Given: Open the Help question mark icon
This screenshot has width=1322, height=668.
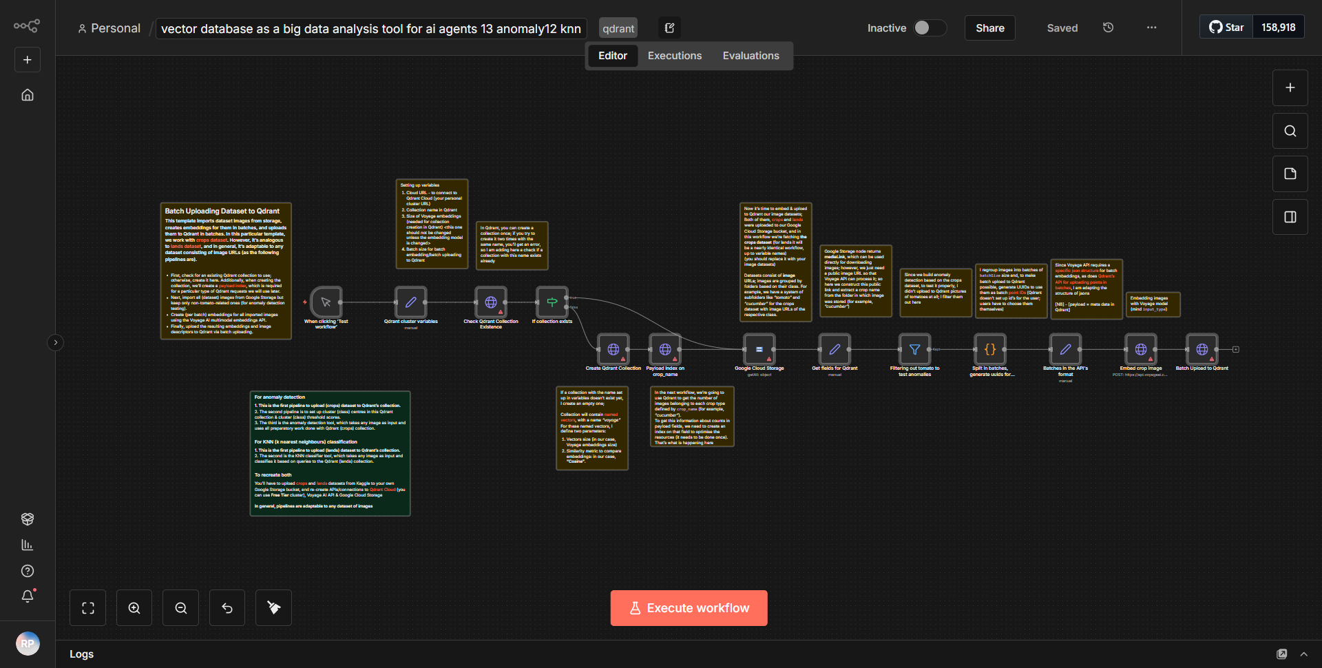Looking at the screenshot, I should click(x=28, y=571).
